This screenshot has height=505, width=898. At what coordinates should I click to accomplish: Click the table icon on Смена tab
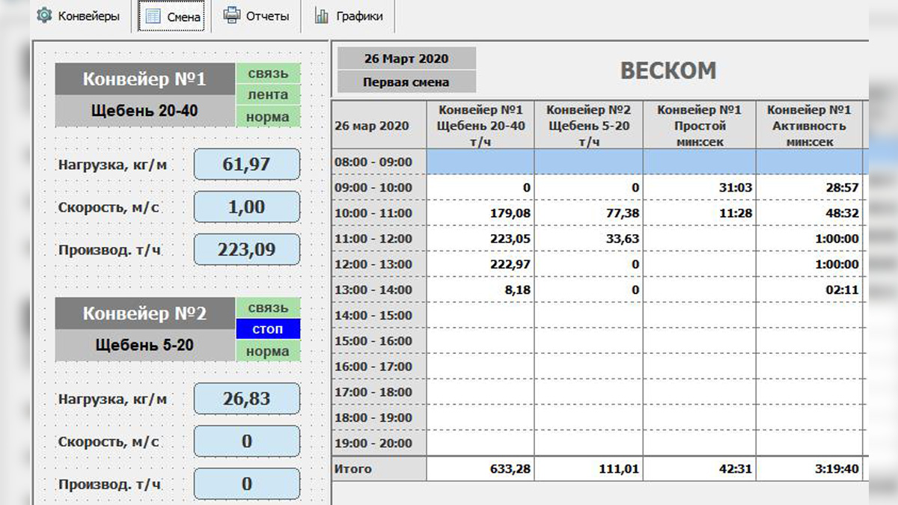[153, 16]
